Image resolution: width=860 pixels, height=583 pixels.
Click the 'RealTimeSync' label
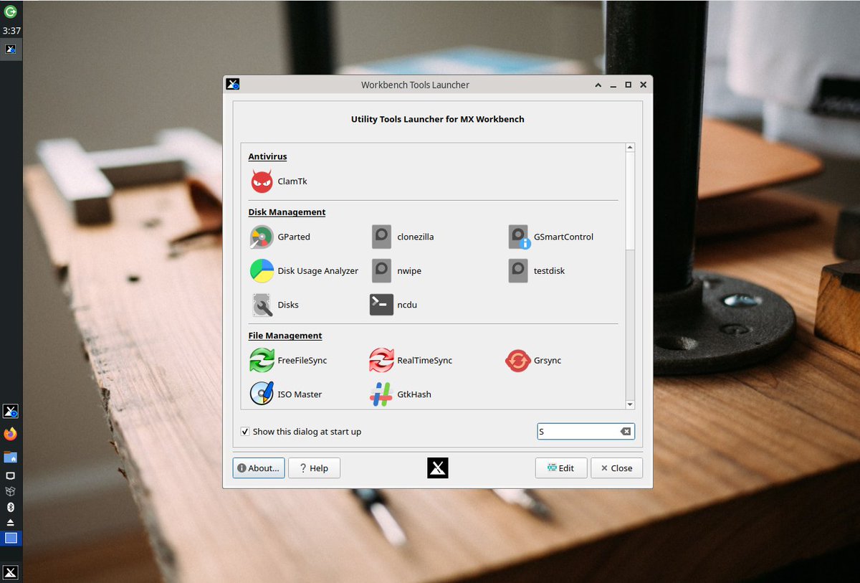[425, 360]
